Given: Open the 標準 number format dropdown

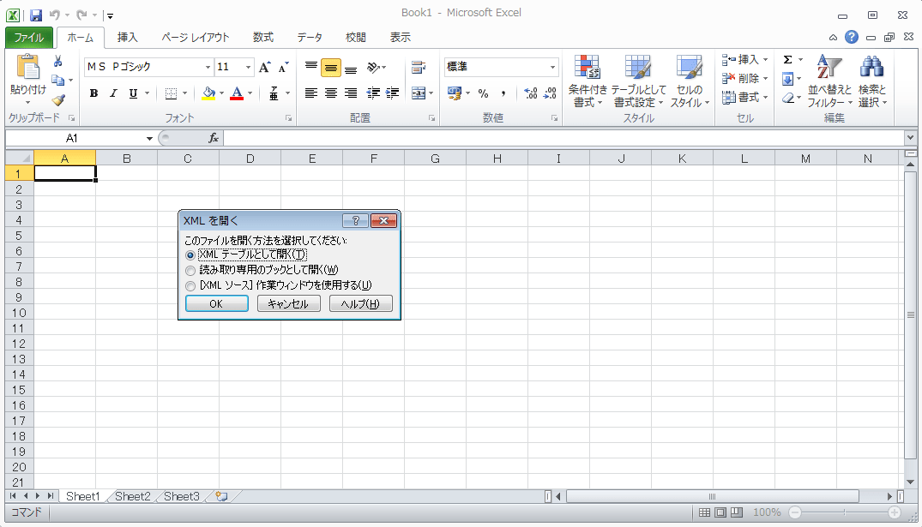Looking at the screenshot, I should pyautogui.click(x=552, y=67).
